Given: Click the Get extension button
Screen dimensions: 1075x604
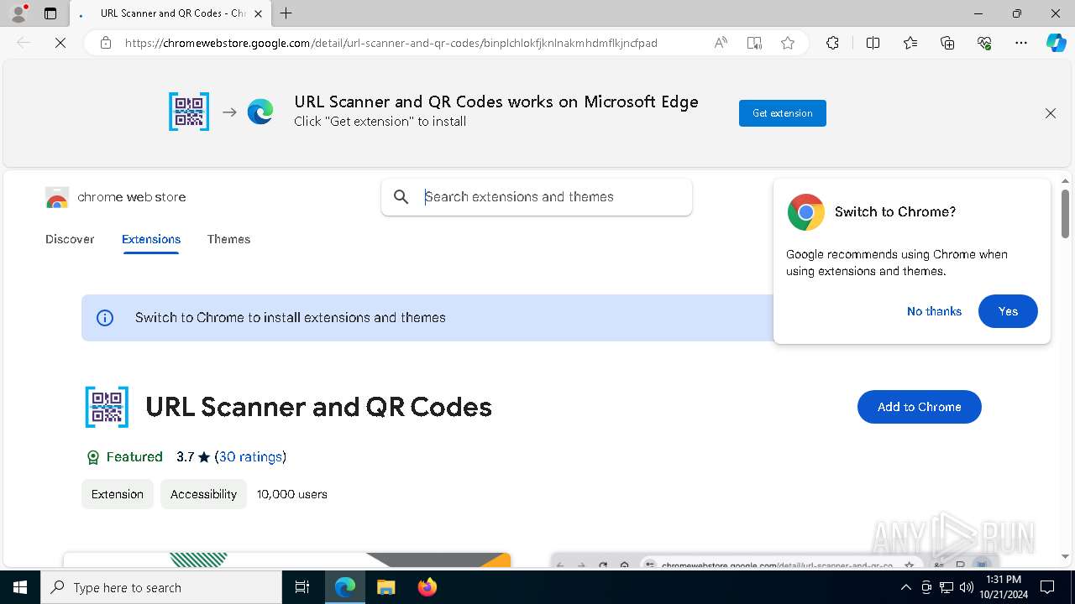Looking at the screenshot, I should tap(783, 113).
